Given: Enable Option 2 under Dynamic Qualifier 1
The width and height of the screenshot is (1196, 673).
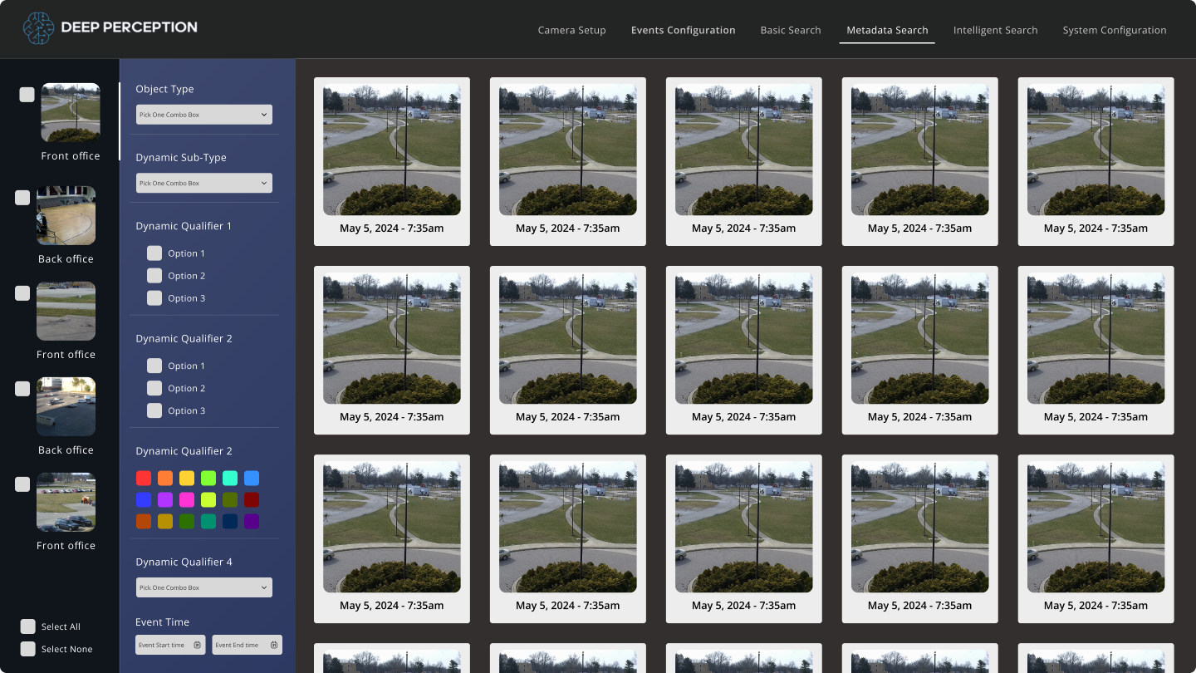Looking at the screenshot, I should pos(154,276).
